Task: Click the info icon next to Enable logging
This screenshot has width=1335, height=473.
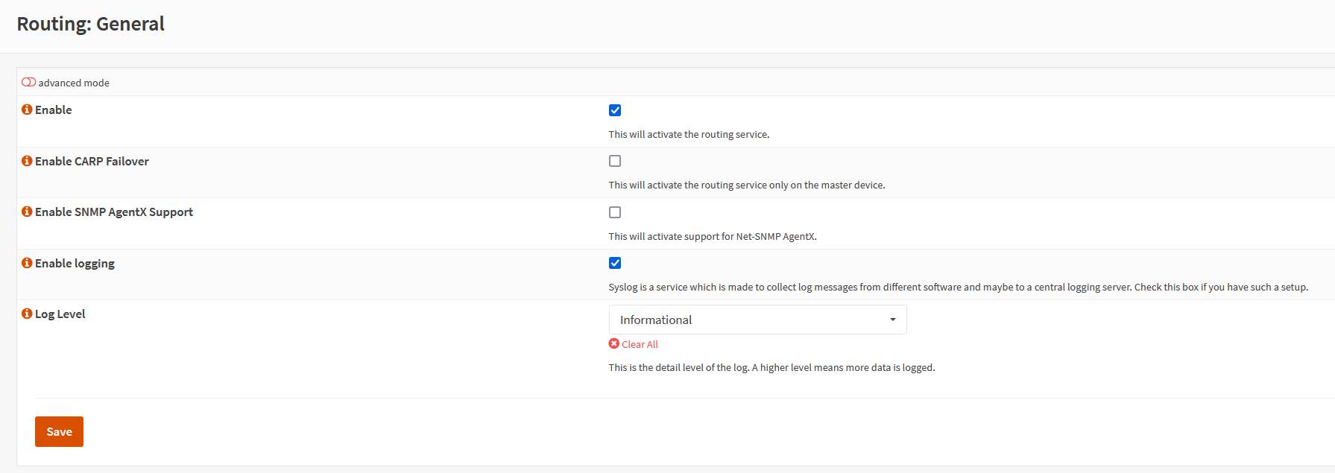Action: click(27, 263)
